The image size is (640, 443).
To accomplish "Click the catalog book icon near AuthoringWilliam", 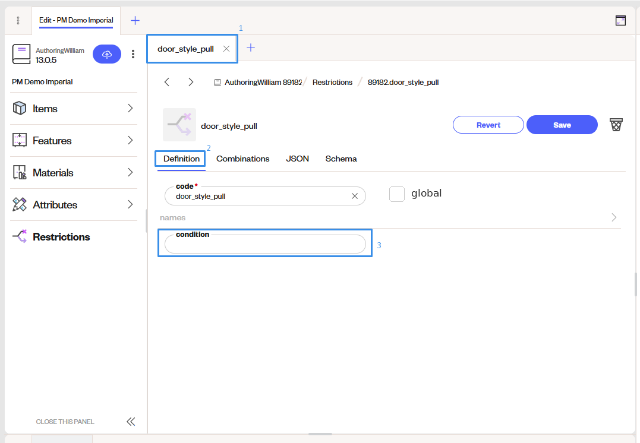I will (x=21, y=54).
